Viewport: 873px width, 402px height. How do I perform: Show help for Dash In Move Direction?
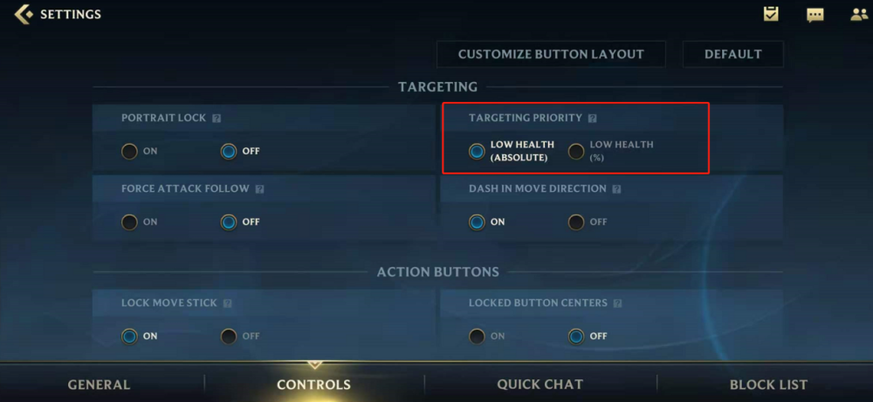[616, 189]
